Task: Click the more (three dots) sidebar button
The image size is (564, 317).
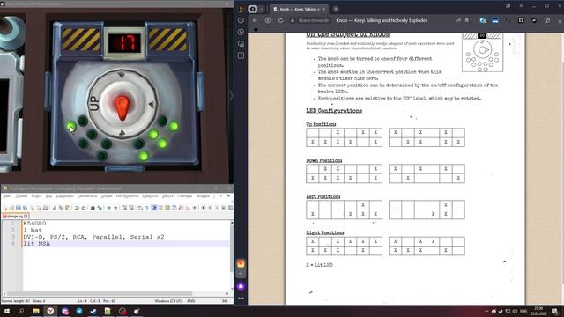Action: pos(241,298)
